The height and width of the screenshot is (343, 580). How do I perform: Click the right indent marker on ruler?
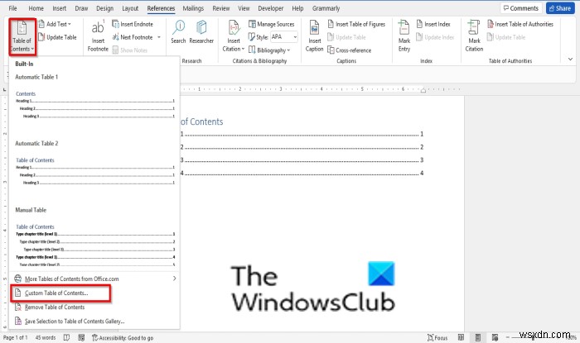click(423, 90)
